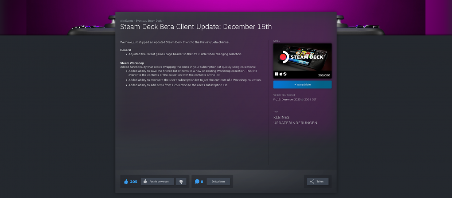452x198 pixels.
Task: Add to wishlist with '+ Wunschliste'
Action: point(302,84)
